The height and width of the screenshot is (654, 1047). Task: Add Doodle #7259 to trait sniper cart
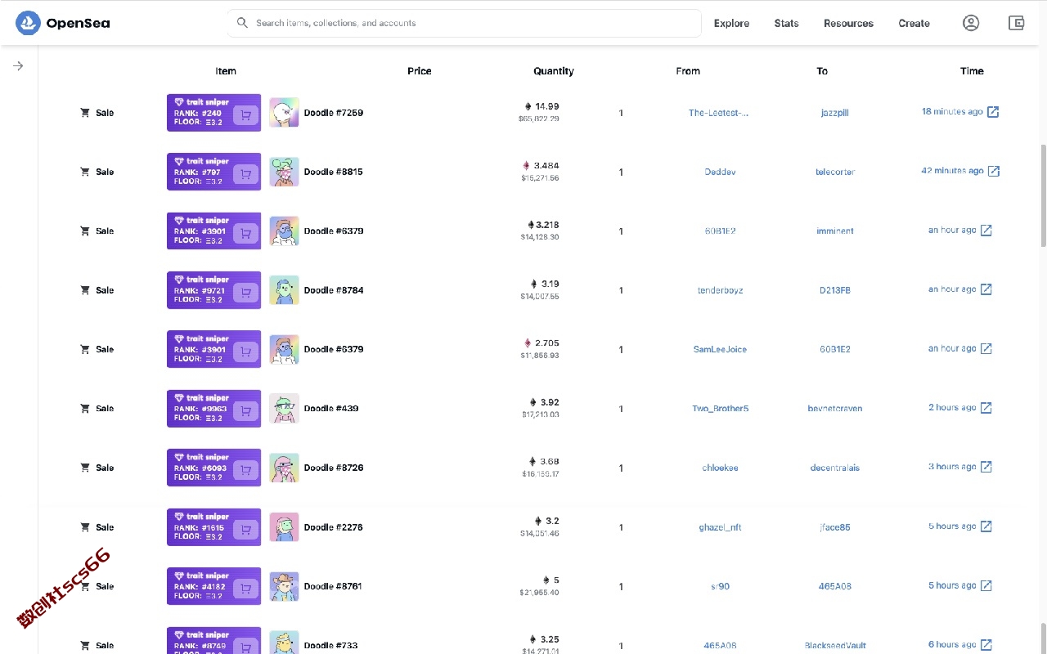coord(245,115)
